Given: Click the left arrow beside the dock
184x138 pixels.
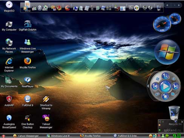Looking at the screenshot, I should pyautogui.click(x=175, y=5).
